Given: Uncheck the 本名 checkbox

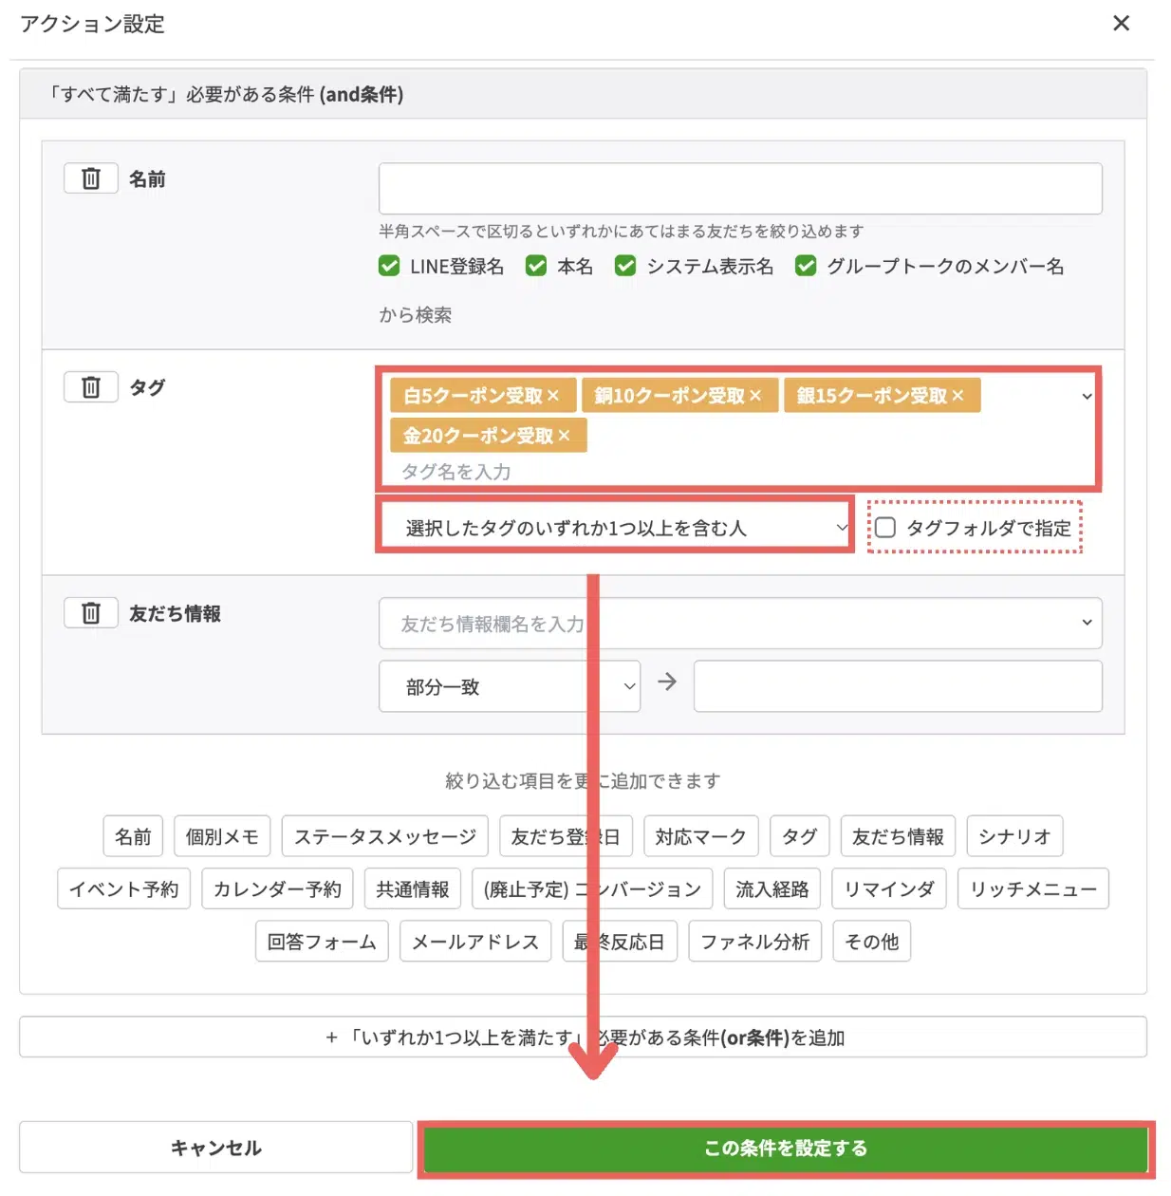Looking at the screenshot, I should (536, 266).
